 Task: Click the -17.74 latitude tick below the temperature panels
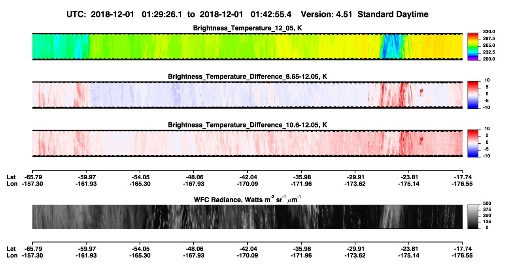[463, 177]
